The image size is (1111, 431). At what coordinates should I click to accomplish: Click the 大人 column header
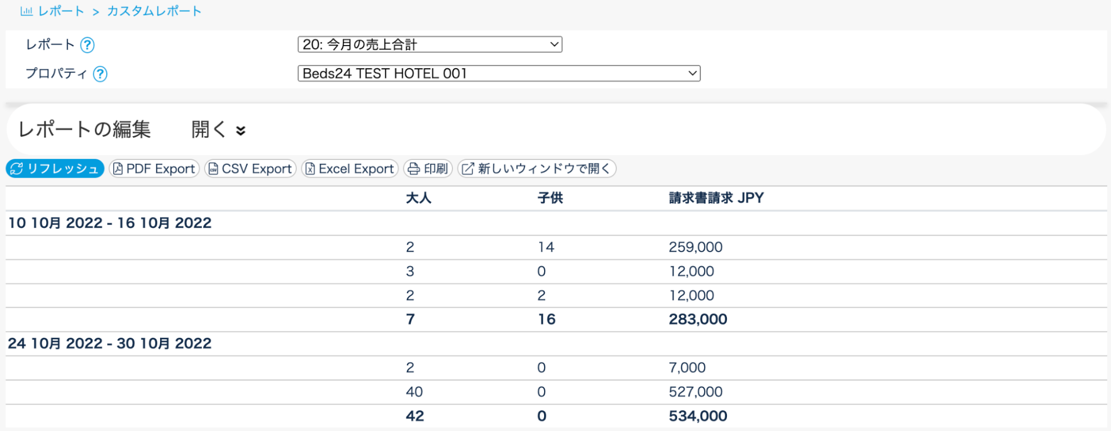[419, 198]
